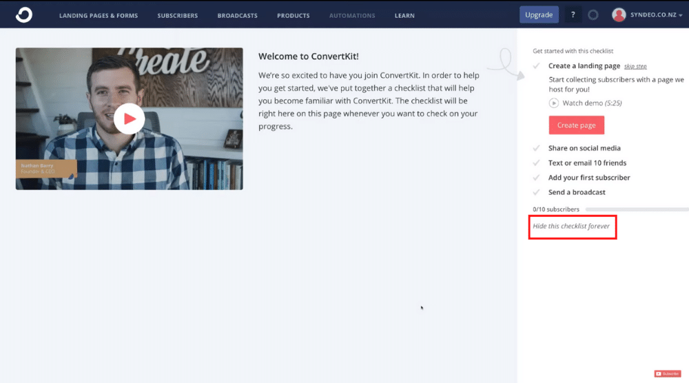Image resolution: width=689 pixels, height=383 pixels.
Task: Expand the Add your first subscriber step
Action: point(589,178)
